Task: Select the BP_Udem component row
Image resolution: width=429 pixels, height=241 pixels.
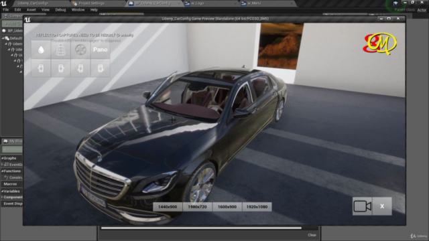Action: 13,31
